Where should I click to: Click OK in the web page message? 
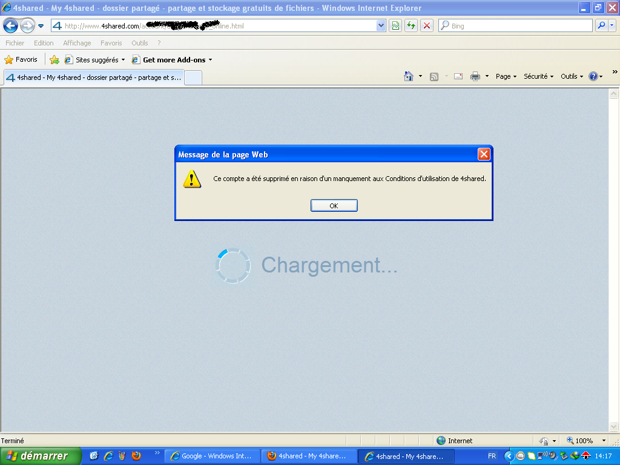(334, 206)
